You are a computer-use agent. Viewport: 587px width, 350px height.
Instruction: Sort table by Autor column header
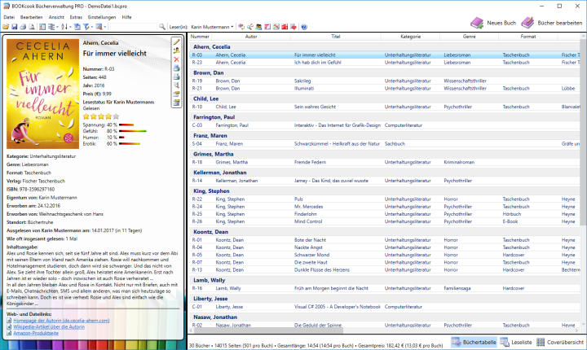tap(251, 37)
